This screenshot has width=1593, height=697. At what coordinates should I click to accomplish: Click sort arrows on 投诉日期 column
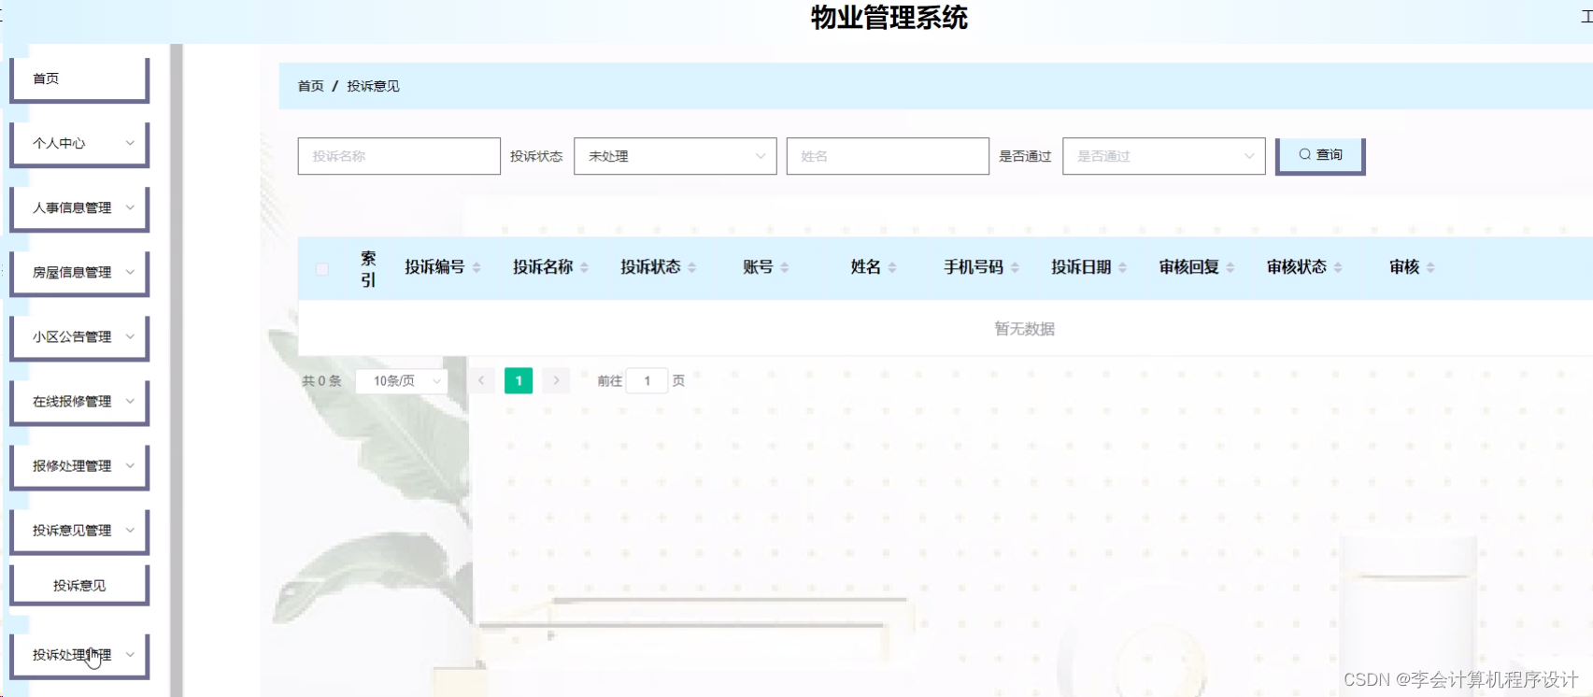point(1123,267)
